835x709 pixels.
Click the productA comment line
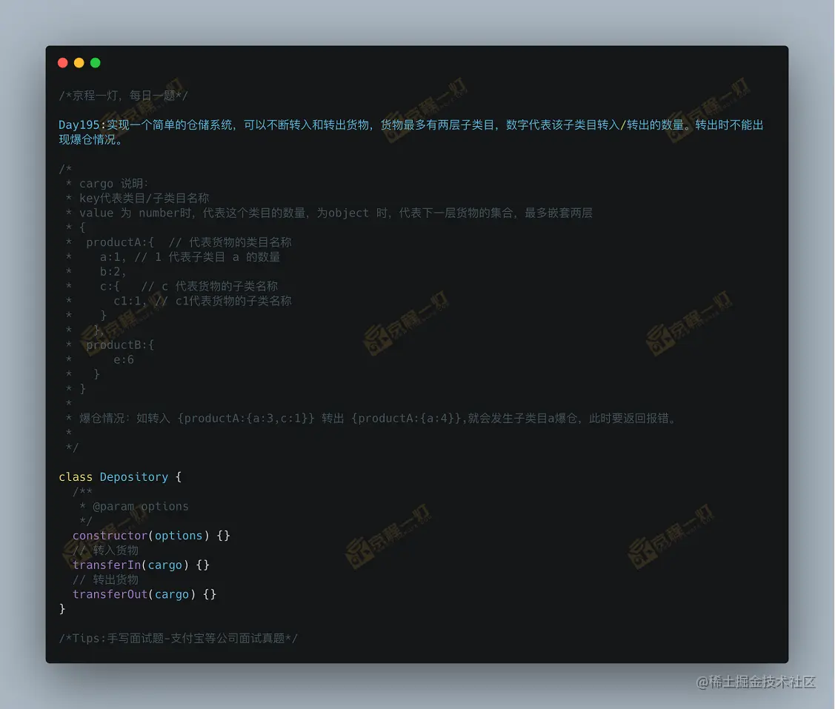(x=179, y=242)
